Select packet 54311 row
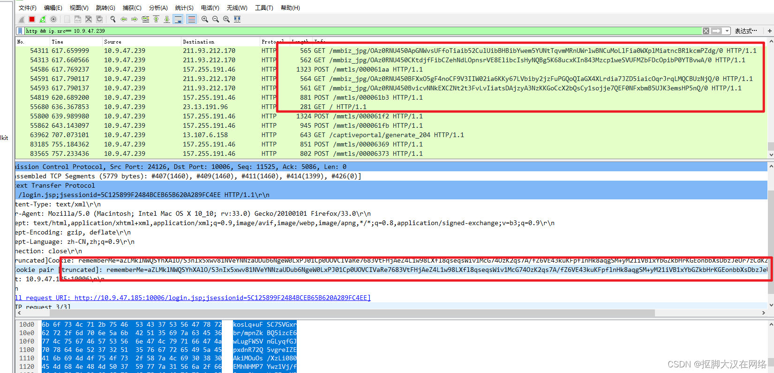Screen dimensions: 774x373 (x=391, y=51)
